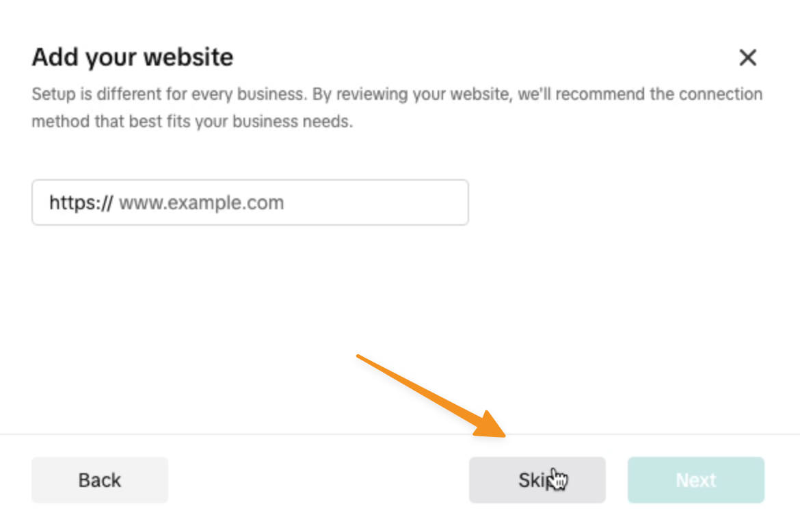The image size is (800, 517).
Task: Skip adding a website
Action: tap(537, 480)
